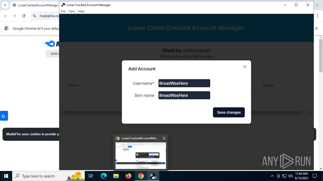This screenshot has height=181, width=323.
Task: Open the volume control in tray
Action: click(x=290, y=176)
